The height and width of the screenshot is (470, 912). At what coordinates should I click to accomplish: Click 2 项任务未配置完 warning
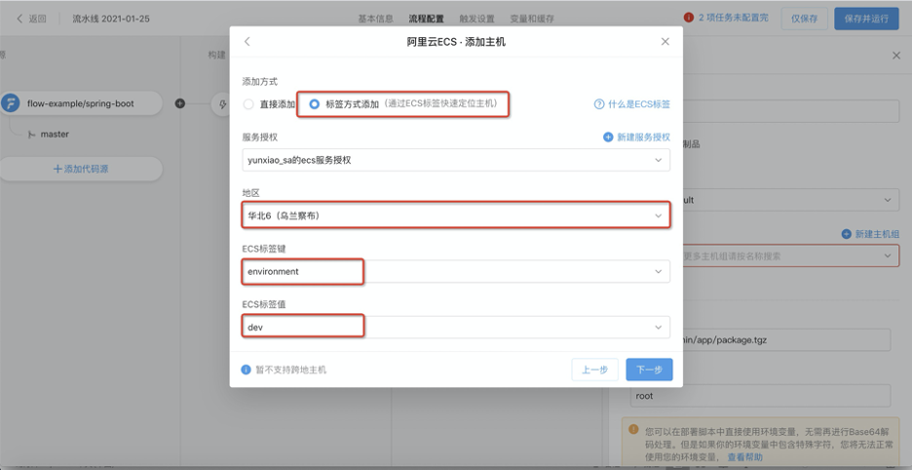(x=733, y=18)
